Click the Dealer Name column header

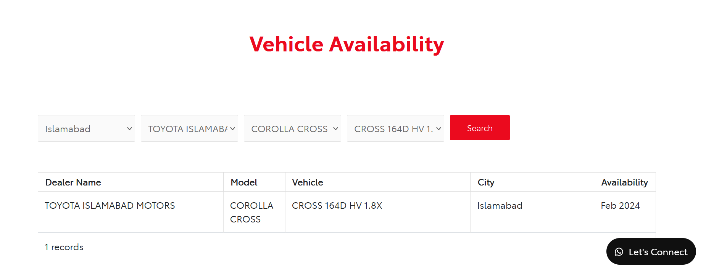click(73, 182)
